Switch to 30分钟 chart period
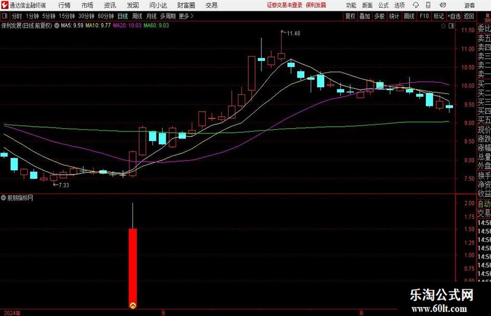The height and width of the screenshot is (316, 491). [x=86, y=16]
